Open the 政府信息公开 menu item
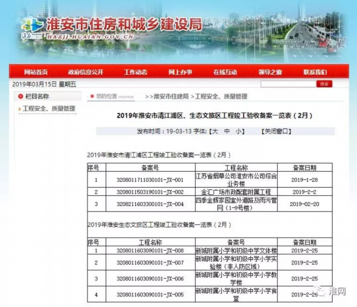This screenshot has height=307, width=357. 86,72
